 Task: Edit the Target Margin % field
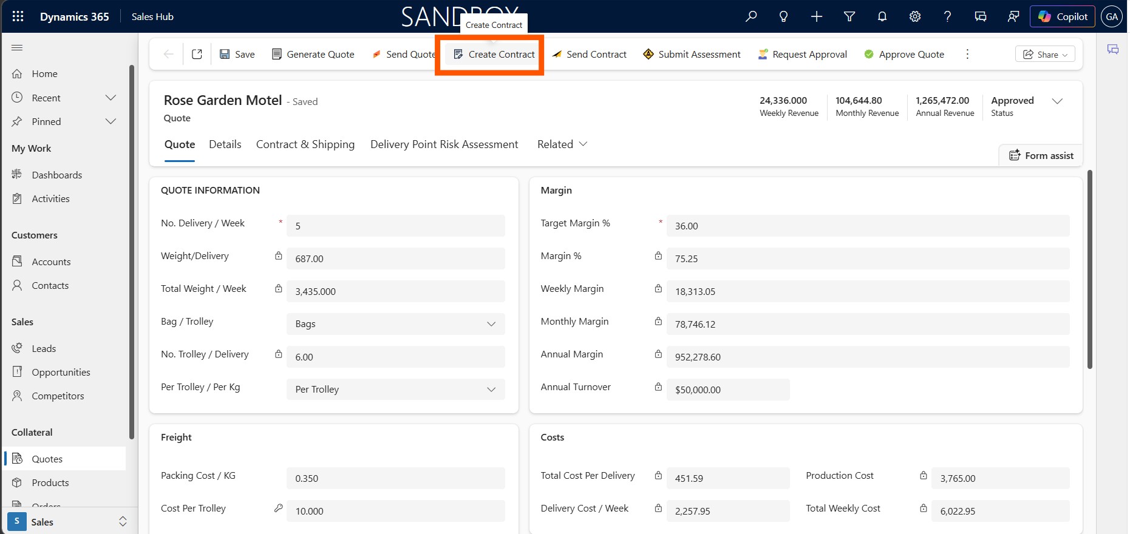pos(868,226)
